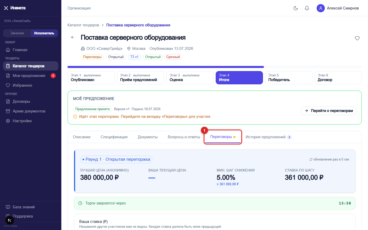Click the warning icon next to перeторжка notice
This screenshot has width=368, height=230.
tap(75, 117)
